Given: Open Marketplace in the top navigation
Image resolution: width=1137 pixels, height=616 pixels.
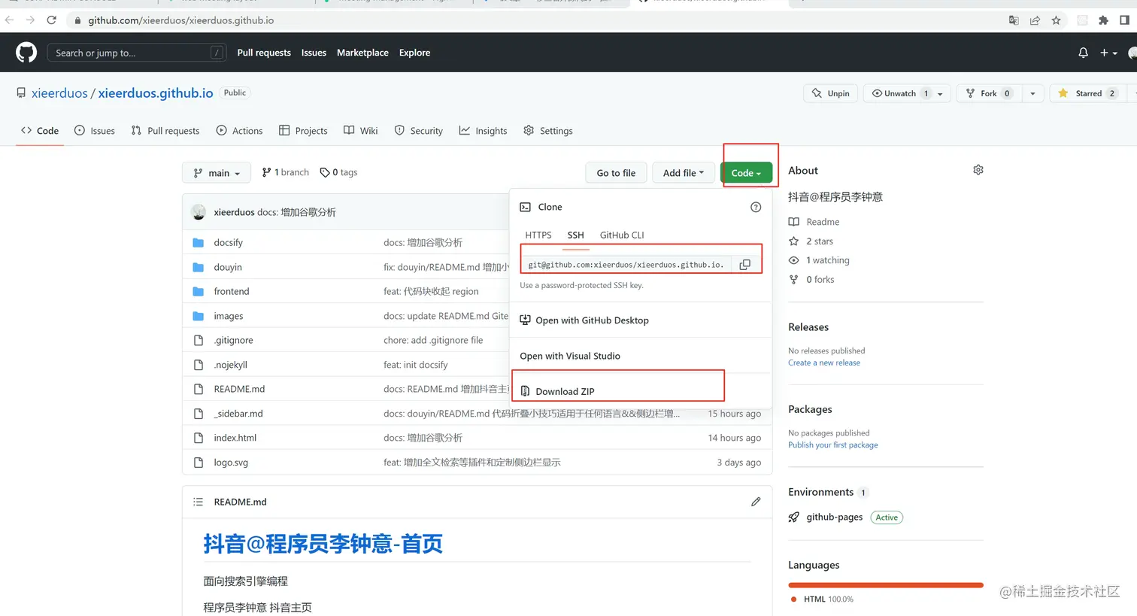Looking at the screenshot, I should tap(362, 53).
